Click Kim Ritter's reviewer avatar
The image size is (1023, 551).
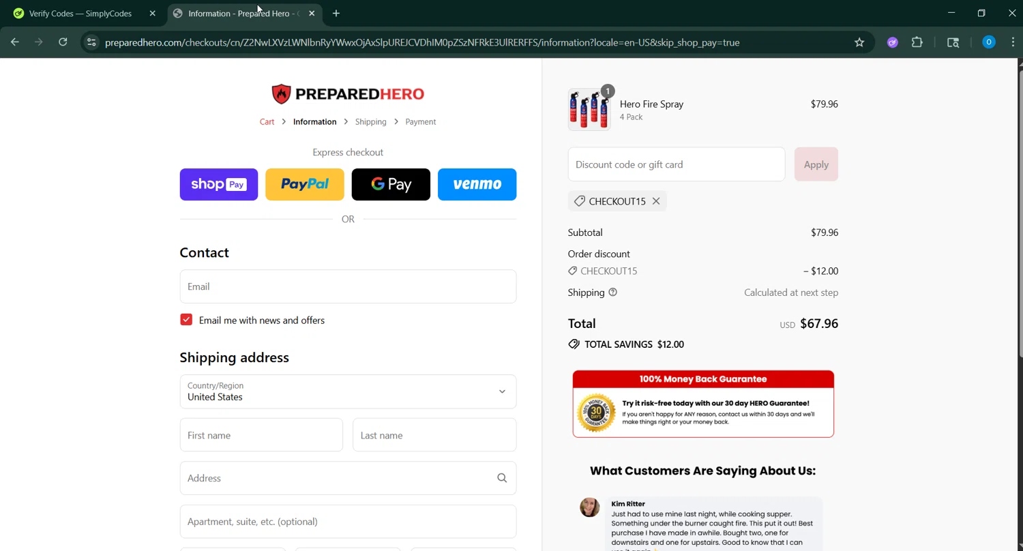590,507
